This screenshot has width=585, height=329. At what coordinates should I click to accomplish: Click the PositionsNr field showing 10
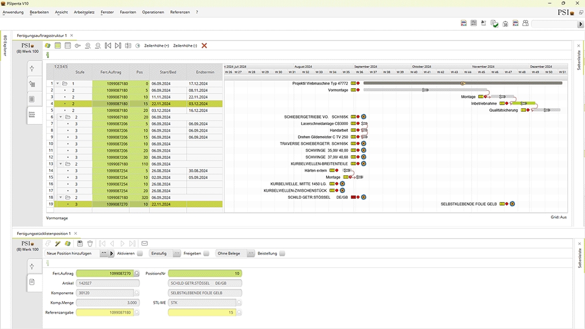click(205, 273)
